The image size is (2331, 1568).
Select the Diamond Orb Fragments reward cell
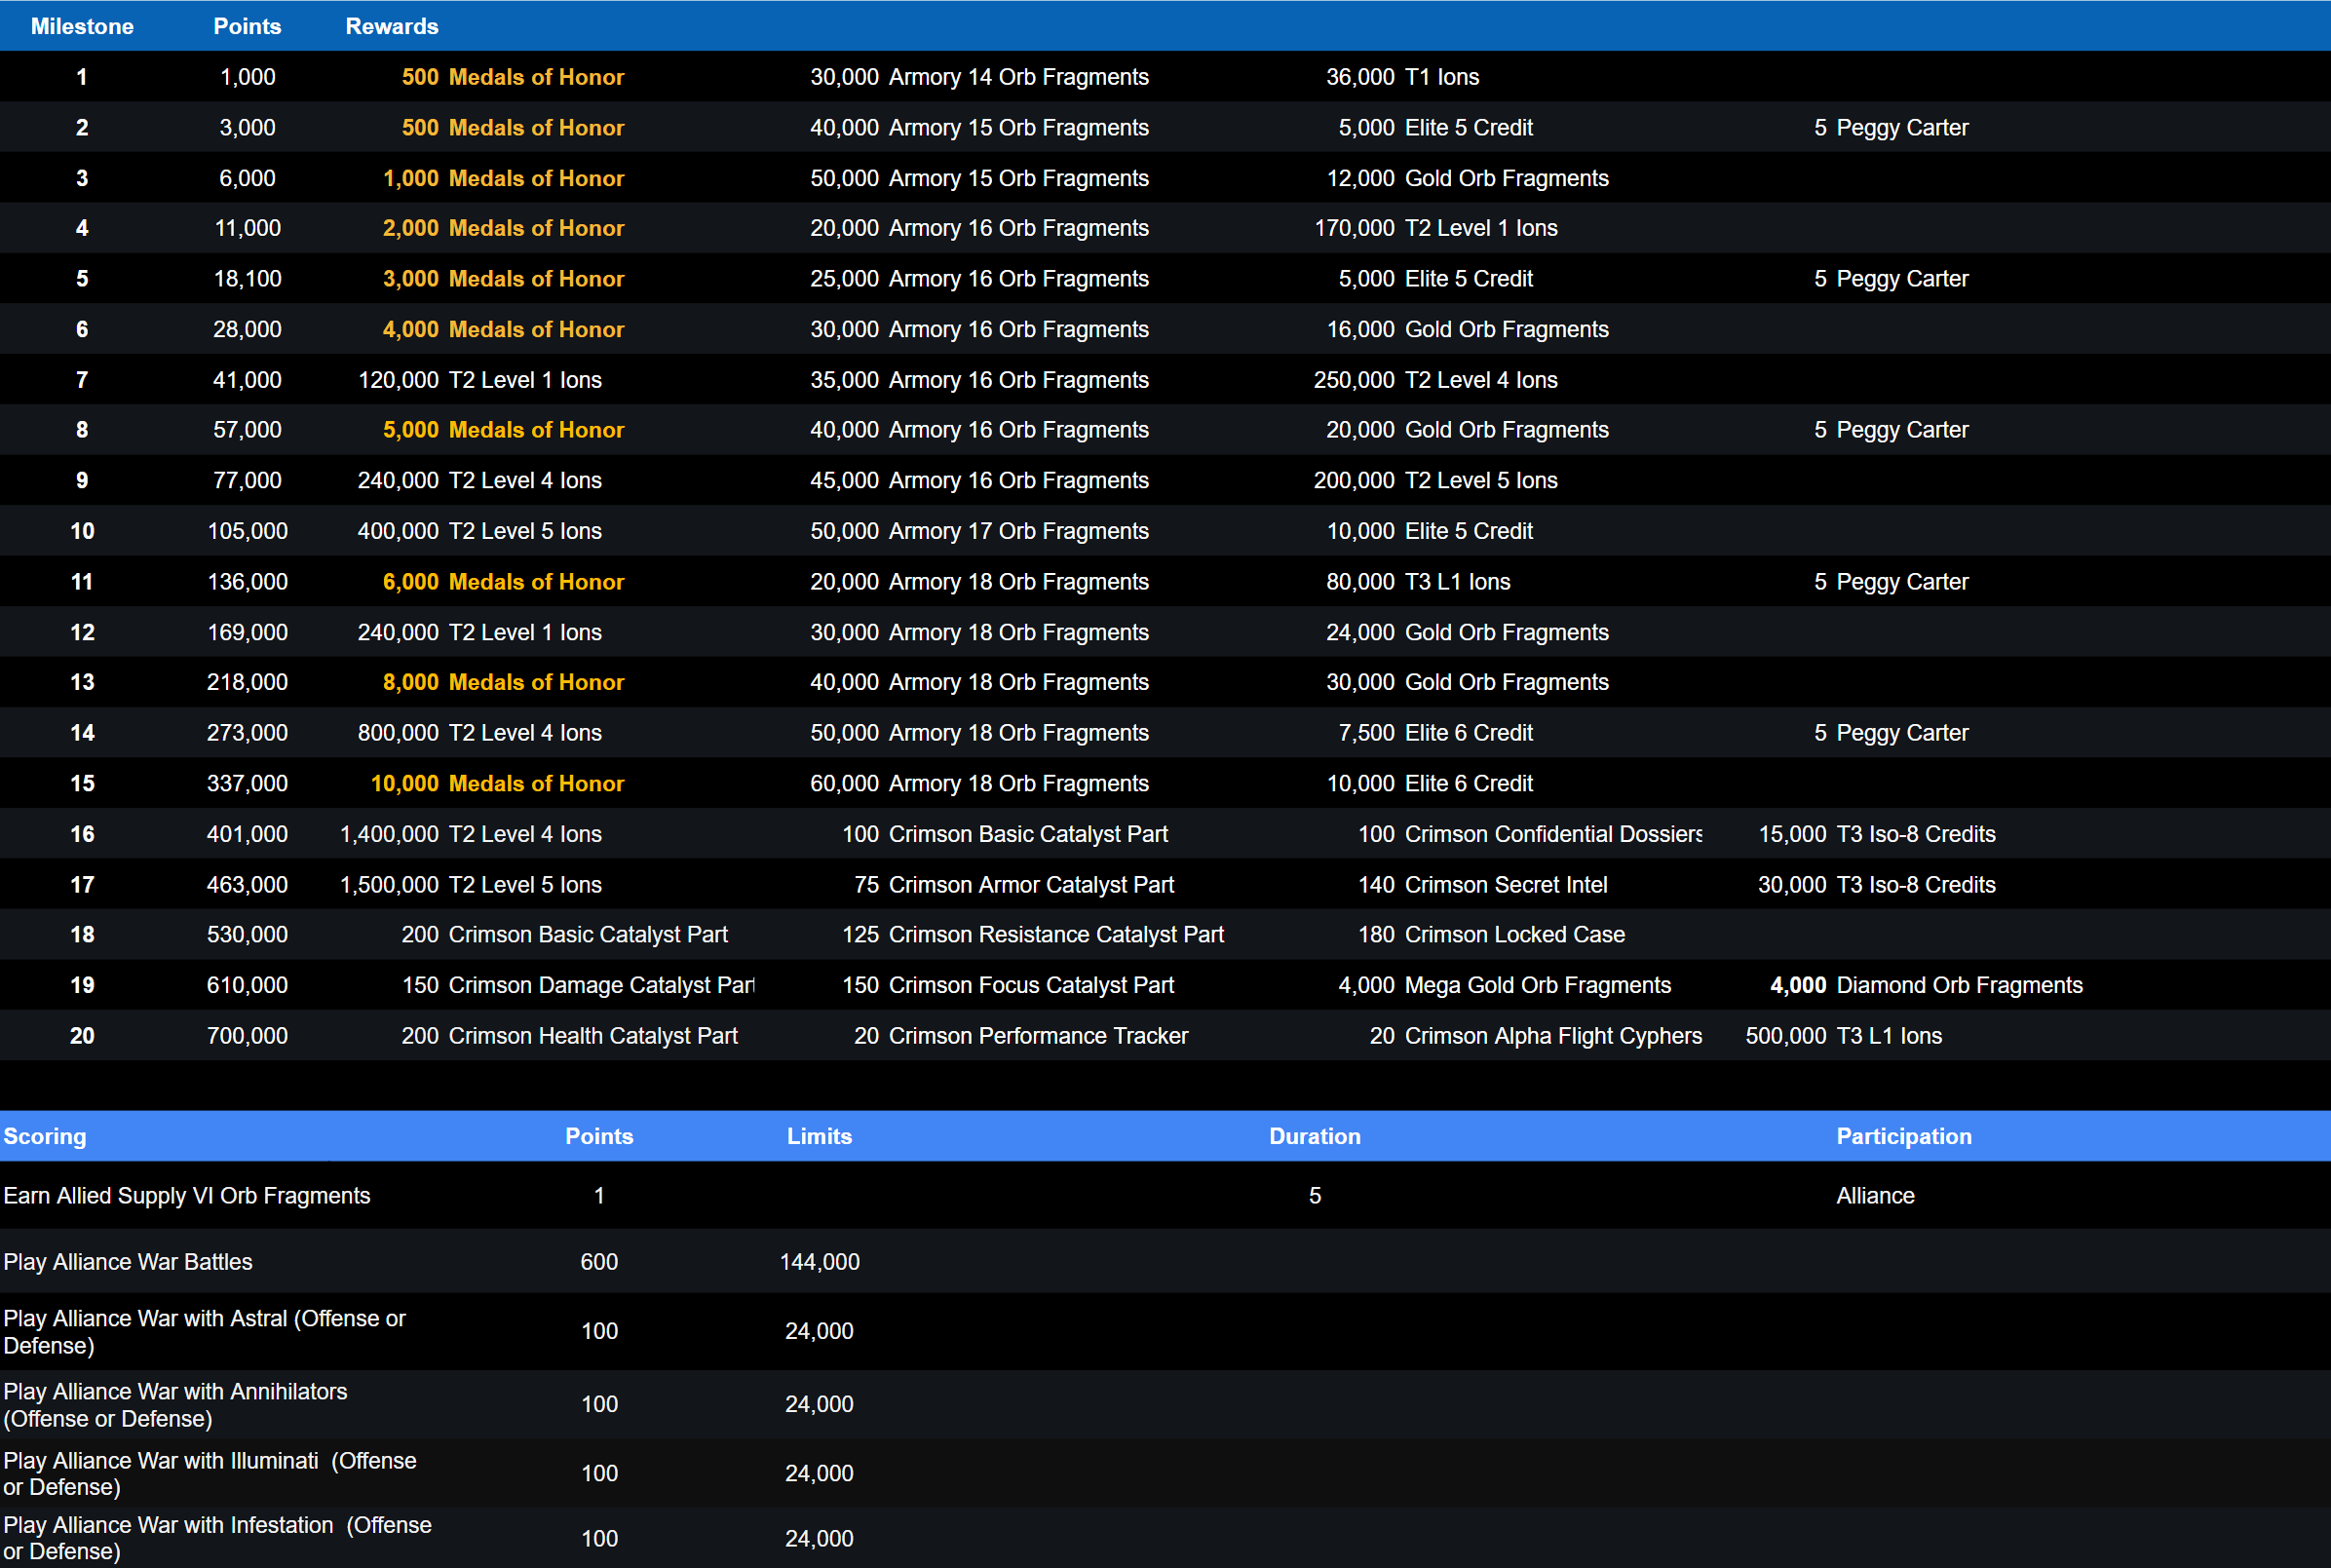coord(1958,985)
